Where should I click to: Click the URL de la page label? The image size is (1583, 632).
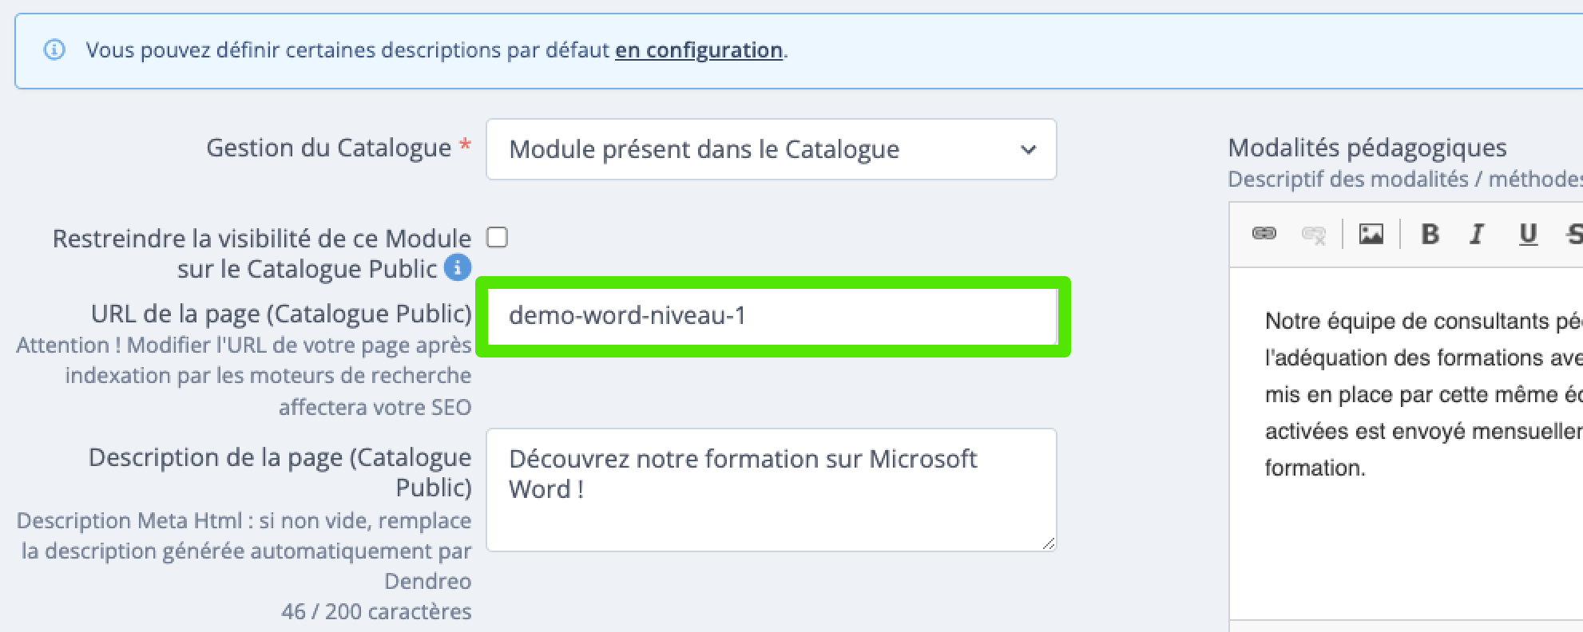[x=281, y=314]
